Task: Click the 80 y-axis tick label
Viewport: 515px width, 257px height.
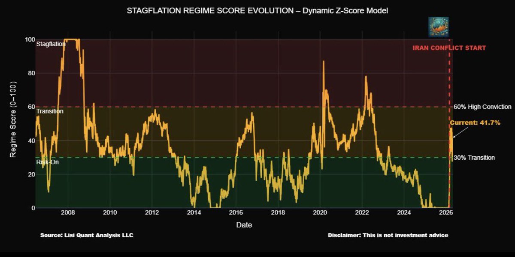Action: click(30, 73)
